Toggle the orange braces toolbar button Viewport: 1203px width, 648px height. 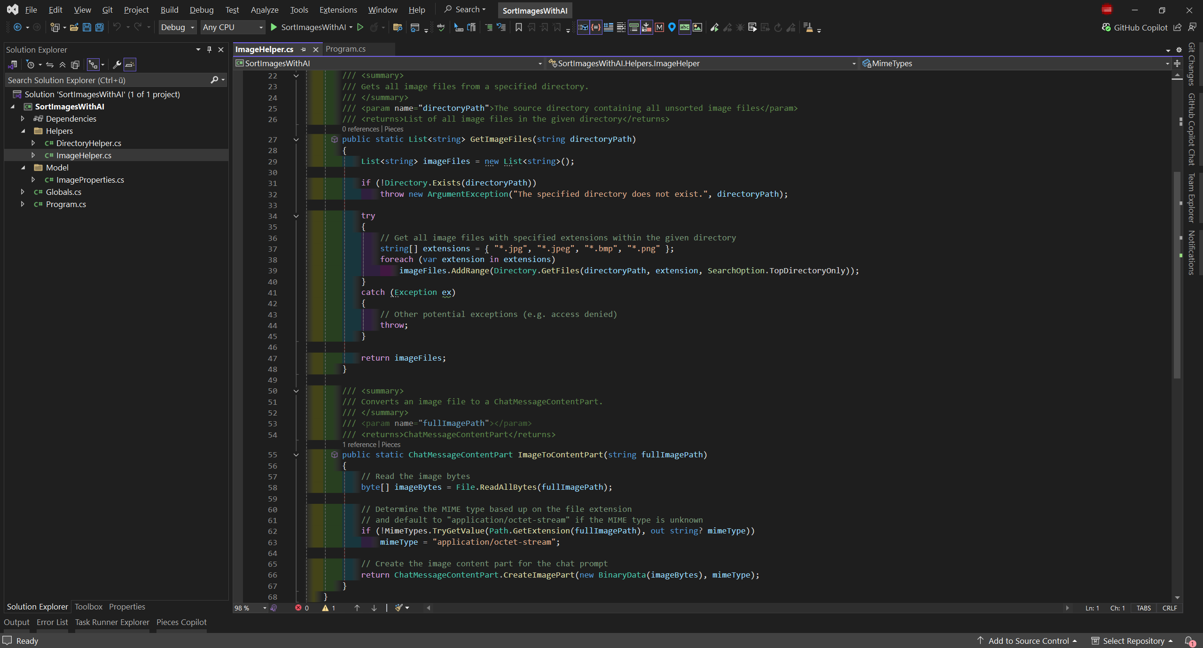tap(596, 27)
